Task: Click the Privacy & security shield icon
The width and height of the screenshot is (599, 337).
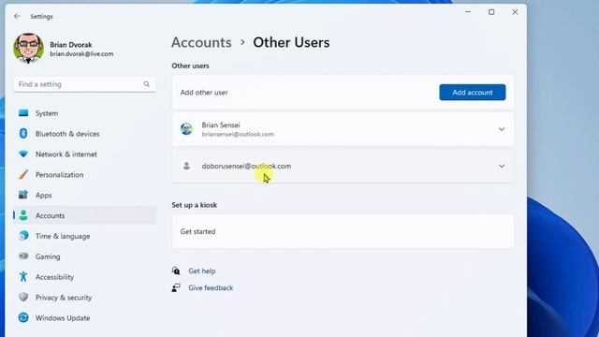Action: [23, 297]
